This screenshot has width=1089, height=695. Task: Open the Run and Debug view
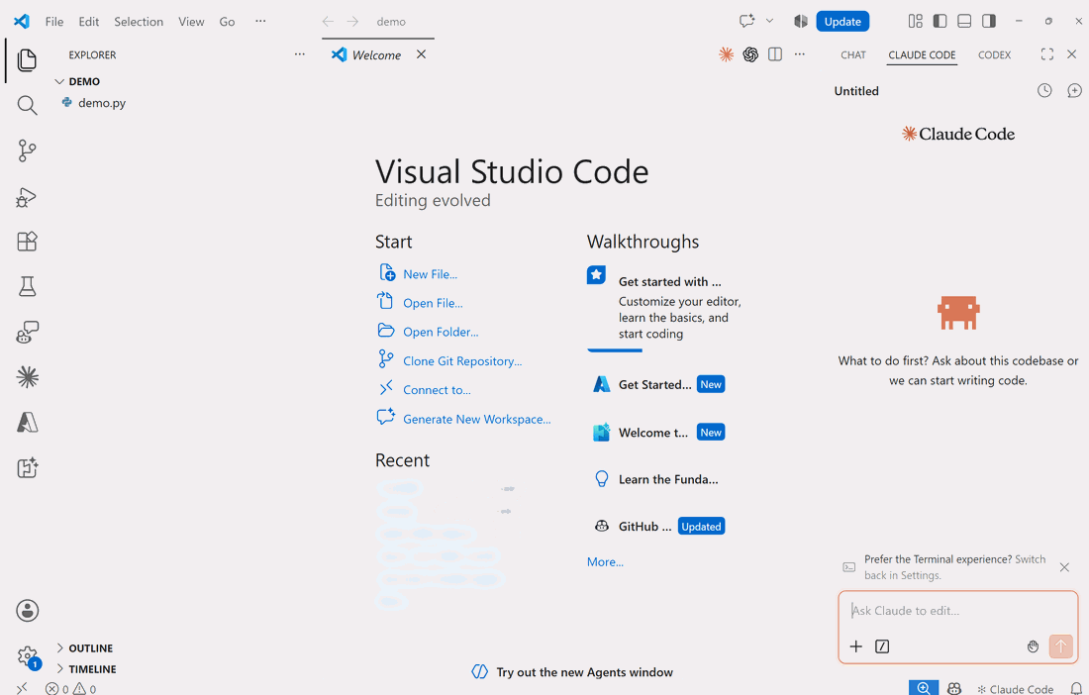(27, 197)
